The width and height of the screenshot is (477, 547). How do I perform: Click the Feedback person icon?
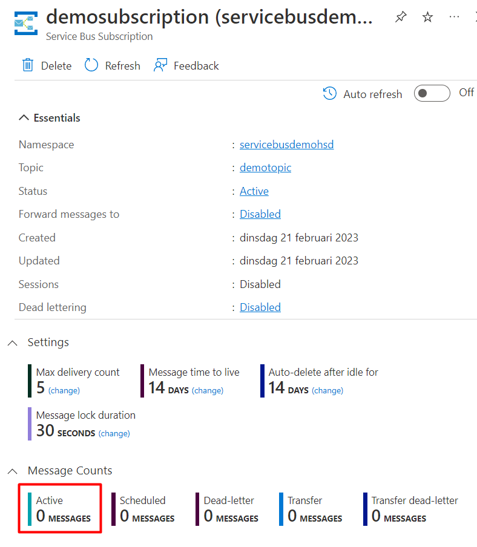160,65
